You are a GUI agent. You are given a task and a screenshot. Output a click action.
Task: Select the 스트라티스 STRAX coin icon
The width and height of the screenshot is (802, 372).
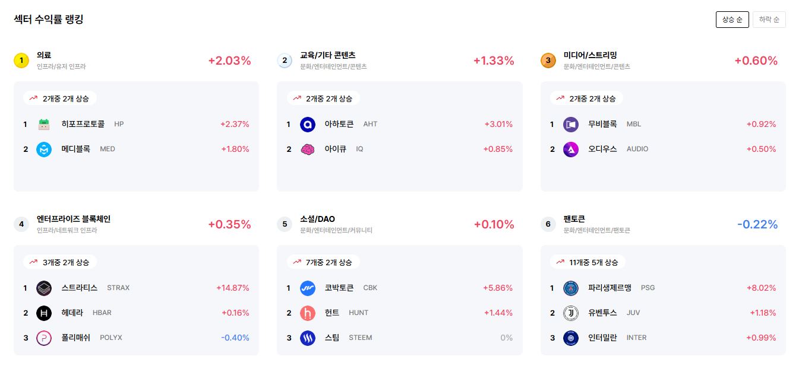coord(44,288)
